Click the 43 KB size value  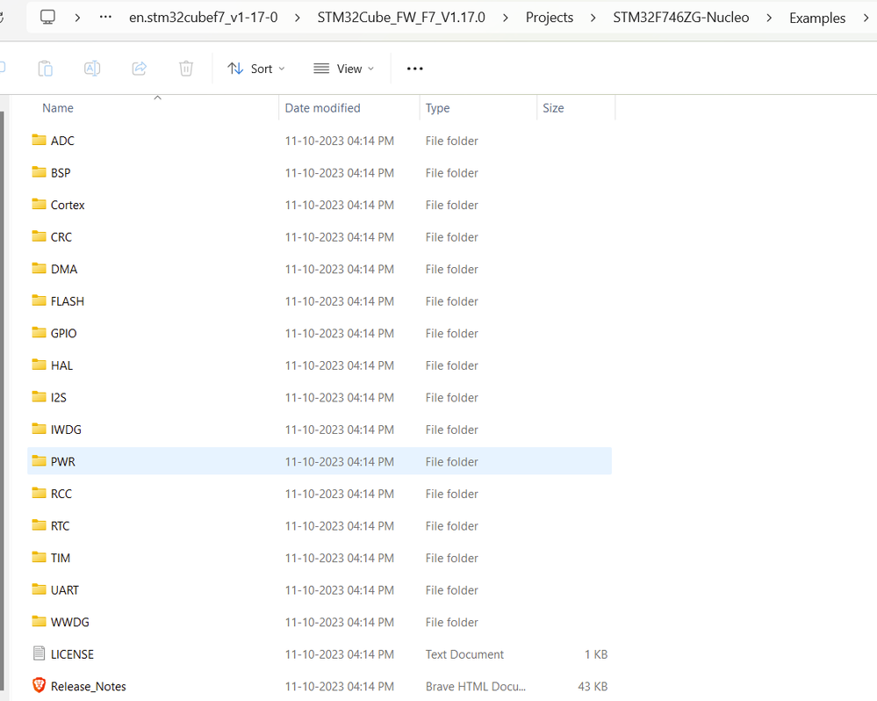tap(593, 686)
